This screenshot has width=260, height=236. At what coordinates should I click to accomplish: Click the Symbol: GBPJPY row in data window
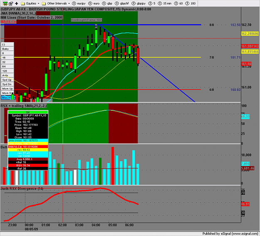pos(28,116)
